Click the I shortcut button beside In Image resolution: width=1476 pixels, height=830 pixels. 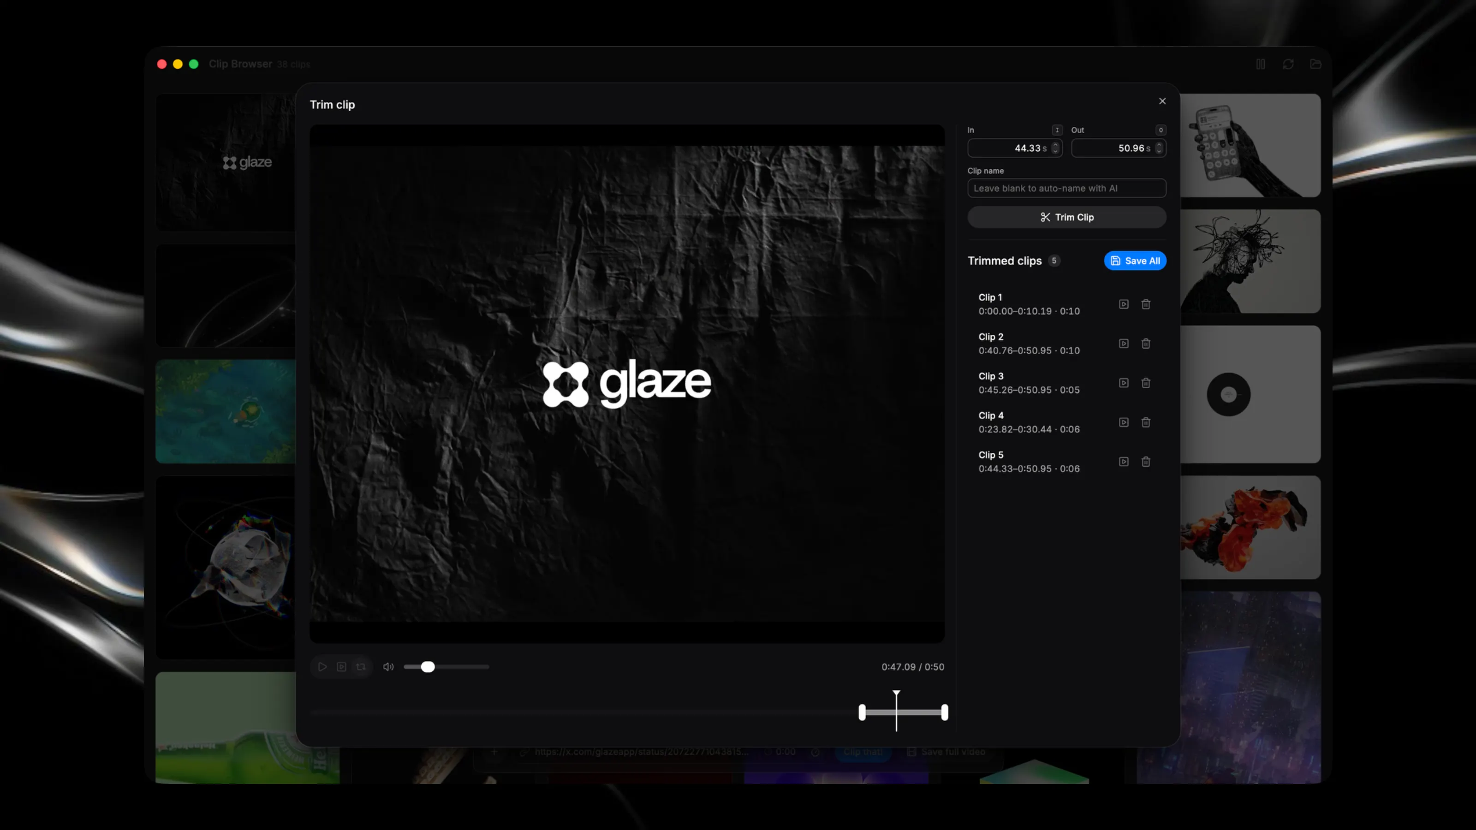1057,130
